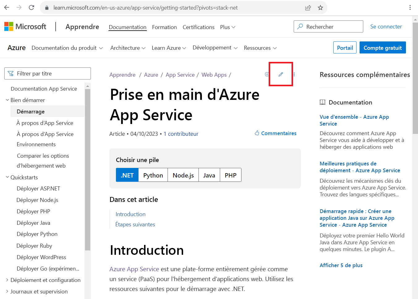Select the Python stack pill
Image resolution: width=418 pixels, height=299 pixels.
coord(153,175)
